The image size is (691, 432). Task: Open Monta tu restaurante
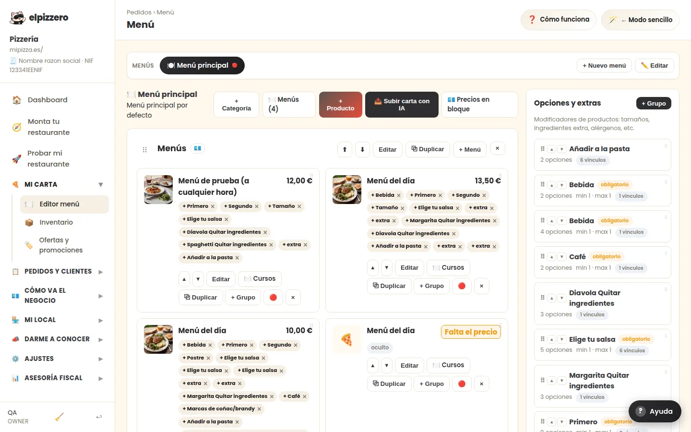click(x=58, y=127)
